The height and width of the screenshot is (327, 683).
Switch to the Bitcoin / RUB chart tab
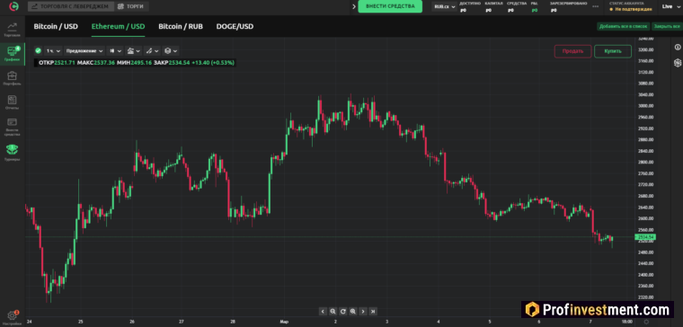(x=181, y=27)
